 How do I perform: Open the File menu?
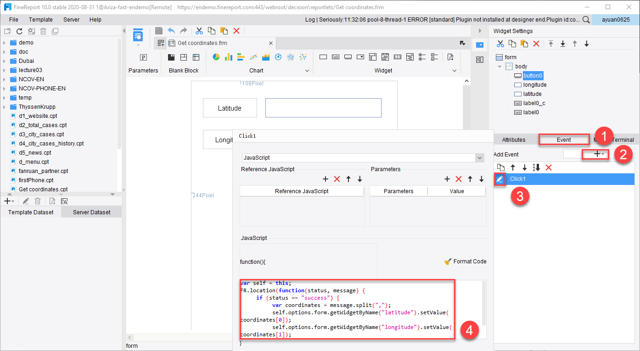(14, 20)
